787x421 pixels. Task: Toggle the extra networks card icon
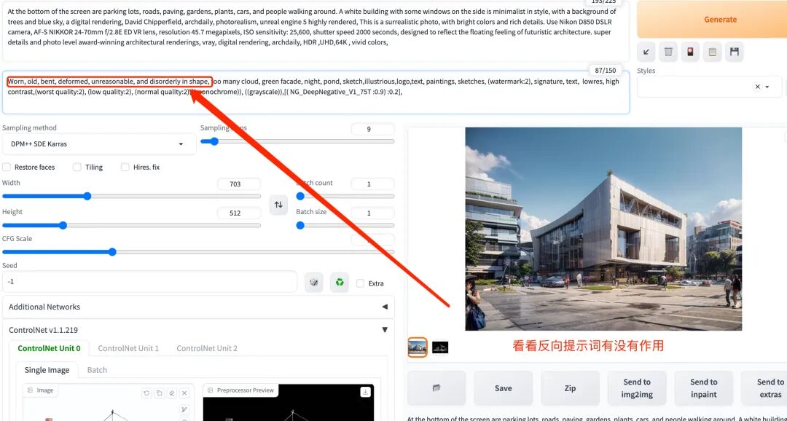point(690,51)
